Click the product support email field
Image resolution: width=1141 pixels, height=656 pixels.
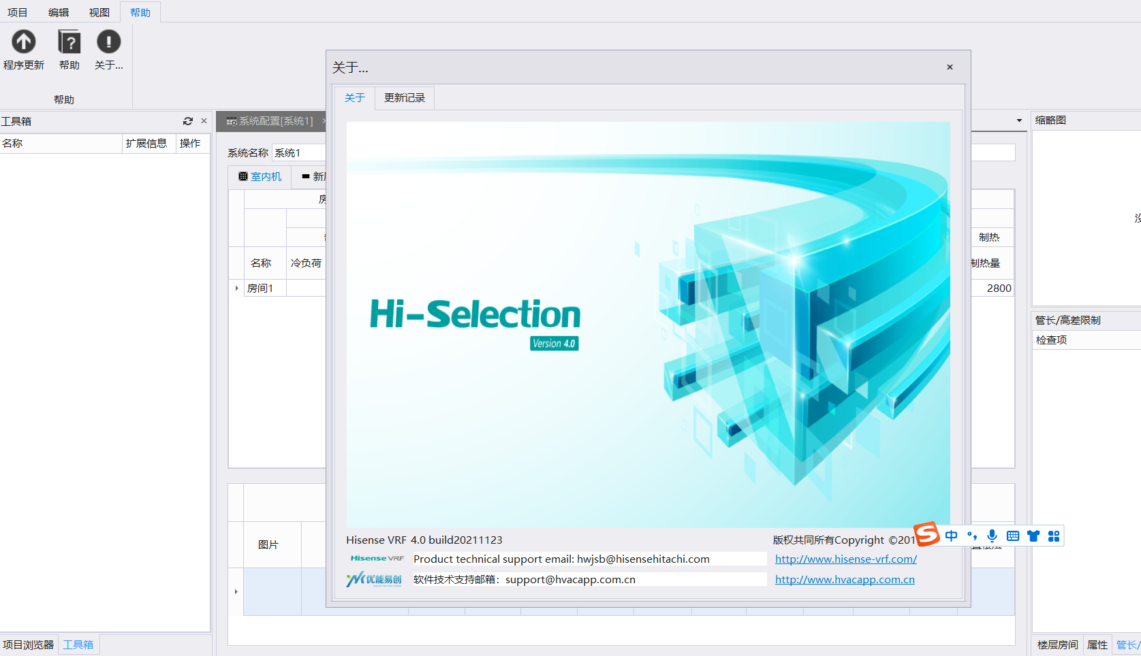pyautogui.click(x=589, y=559)
